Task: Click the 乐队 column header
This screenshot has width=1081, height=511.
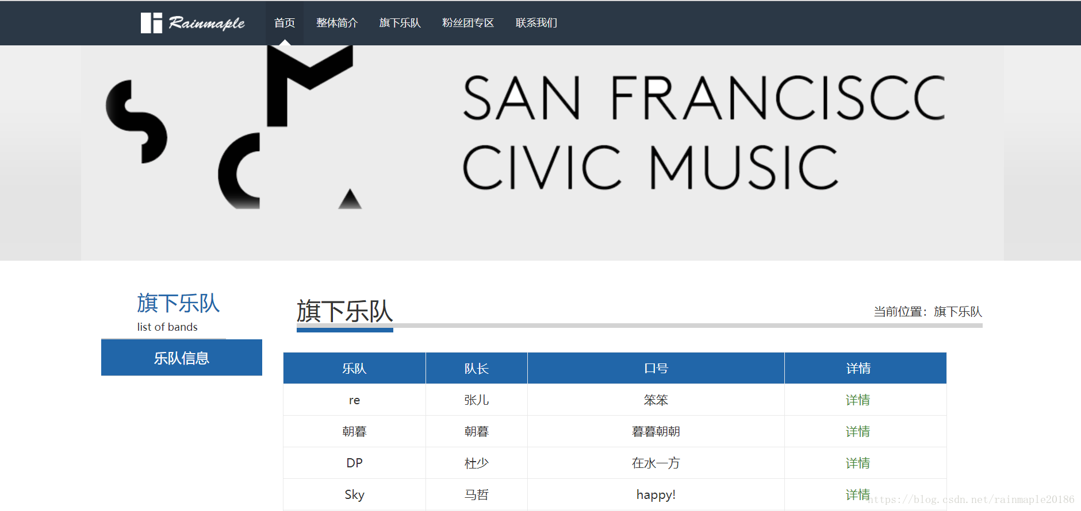Action: pos(354,368)
